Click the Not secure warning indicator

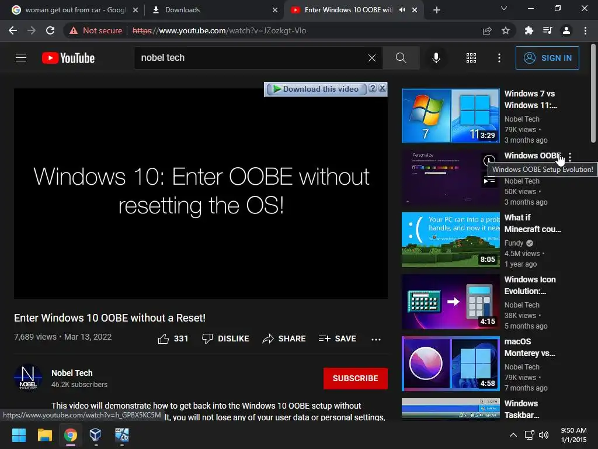click(x=96, y=30)
